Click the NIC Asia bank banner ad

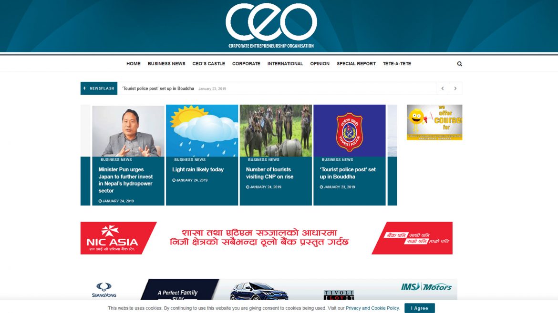point(267,238)
